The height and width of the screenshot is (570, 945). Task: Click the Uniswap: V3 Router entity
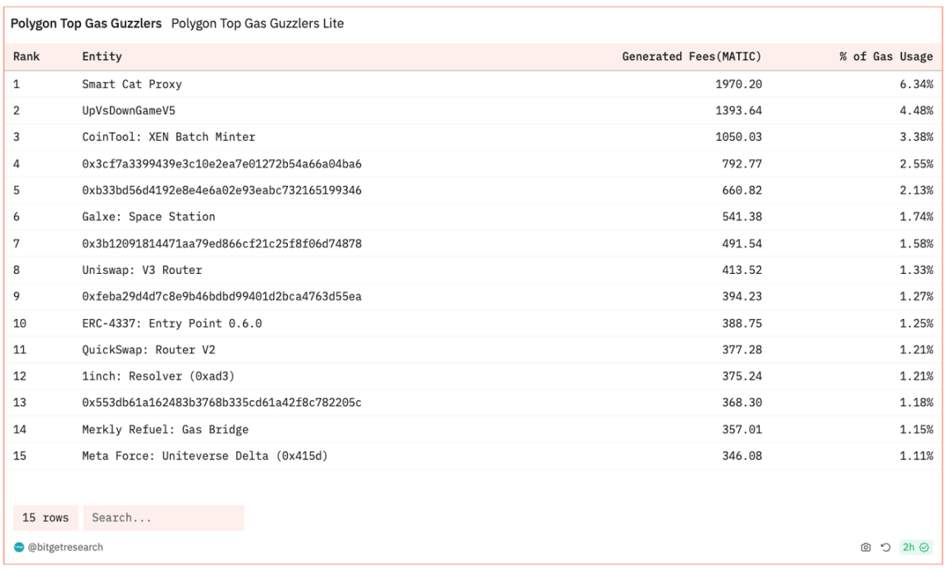[x=142, y=270]
